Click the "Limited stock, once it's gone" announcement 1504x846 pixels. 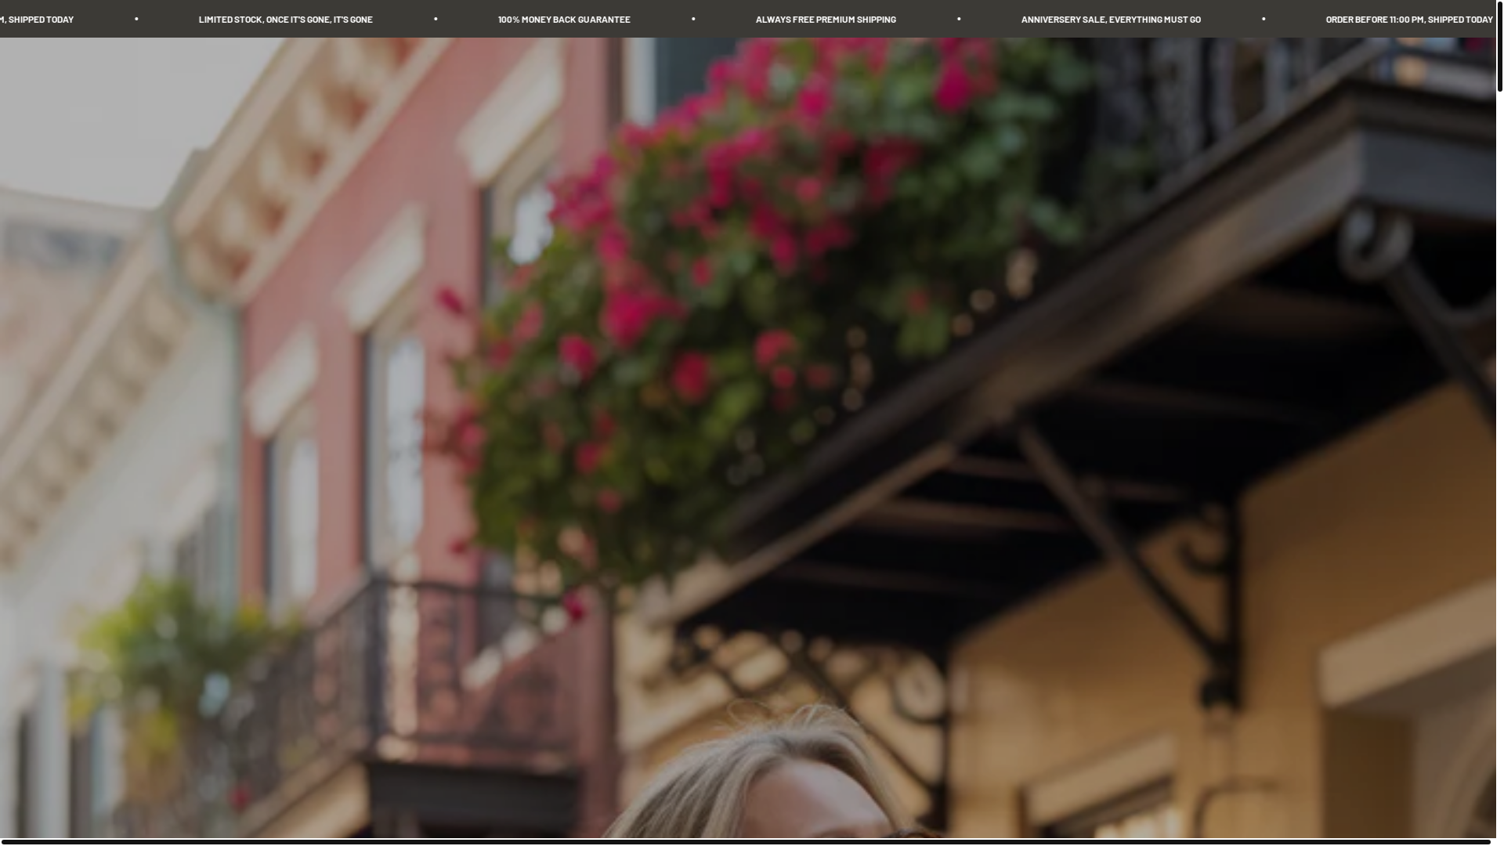(285, 20)
